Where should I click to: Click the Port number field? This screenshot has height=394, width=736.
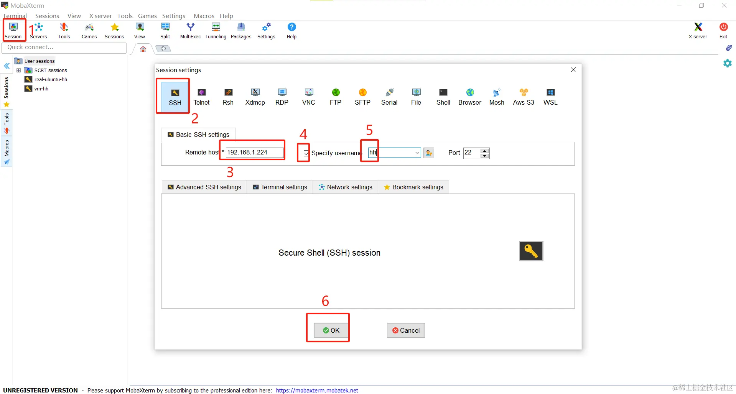coord(472,153)
